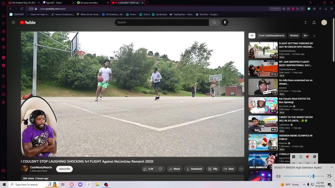Screen dimensions: 335x188
Task: Save the video to a playlist
Action: [x=228, y=169]
